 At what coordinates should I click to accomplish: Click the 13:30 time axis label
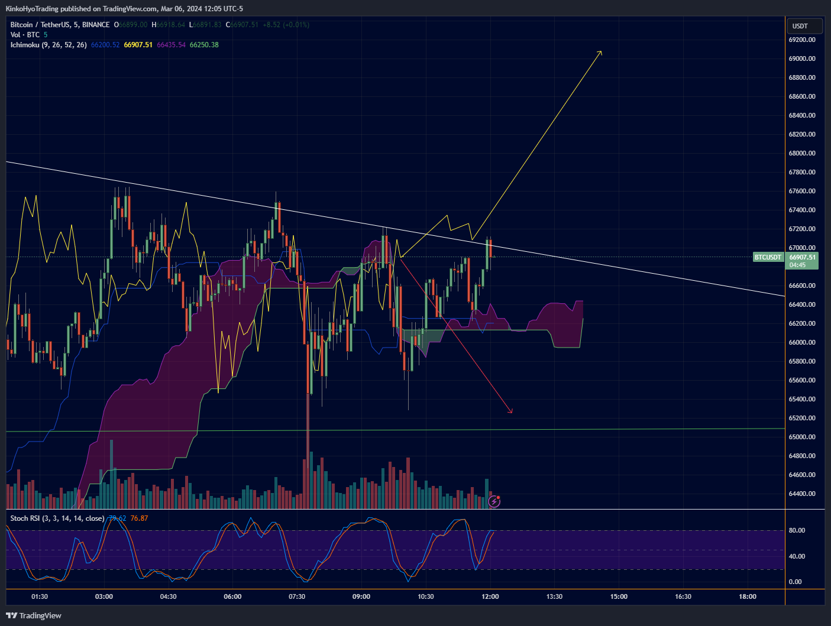coord(554,596)
